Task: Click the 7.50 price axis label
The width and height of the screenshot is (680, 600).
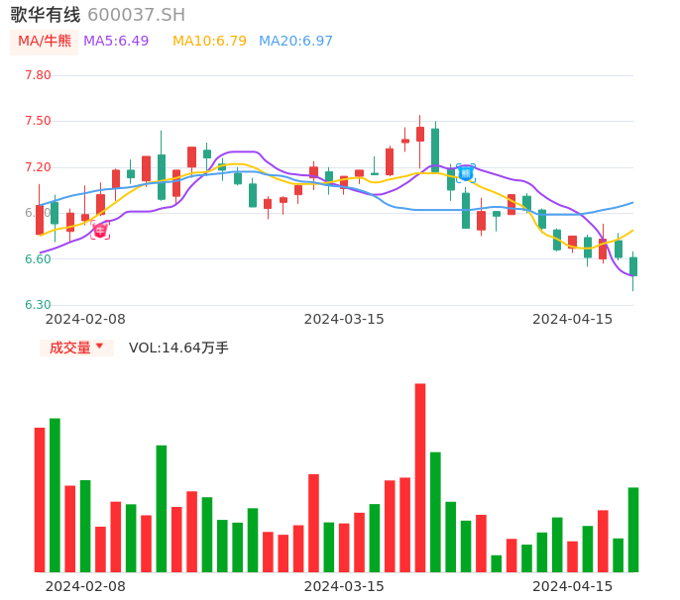Action: click(38, 121)
